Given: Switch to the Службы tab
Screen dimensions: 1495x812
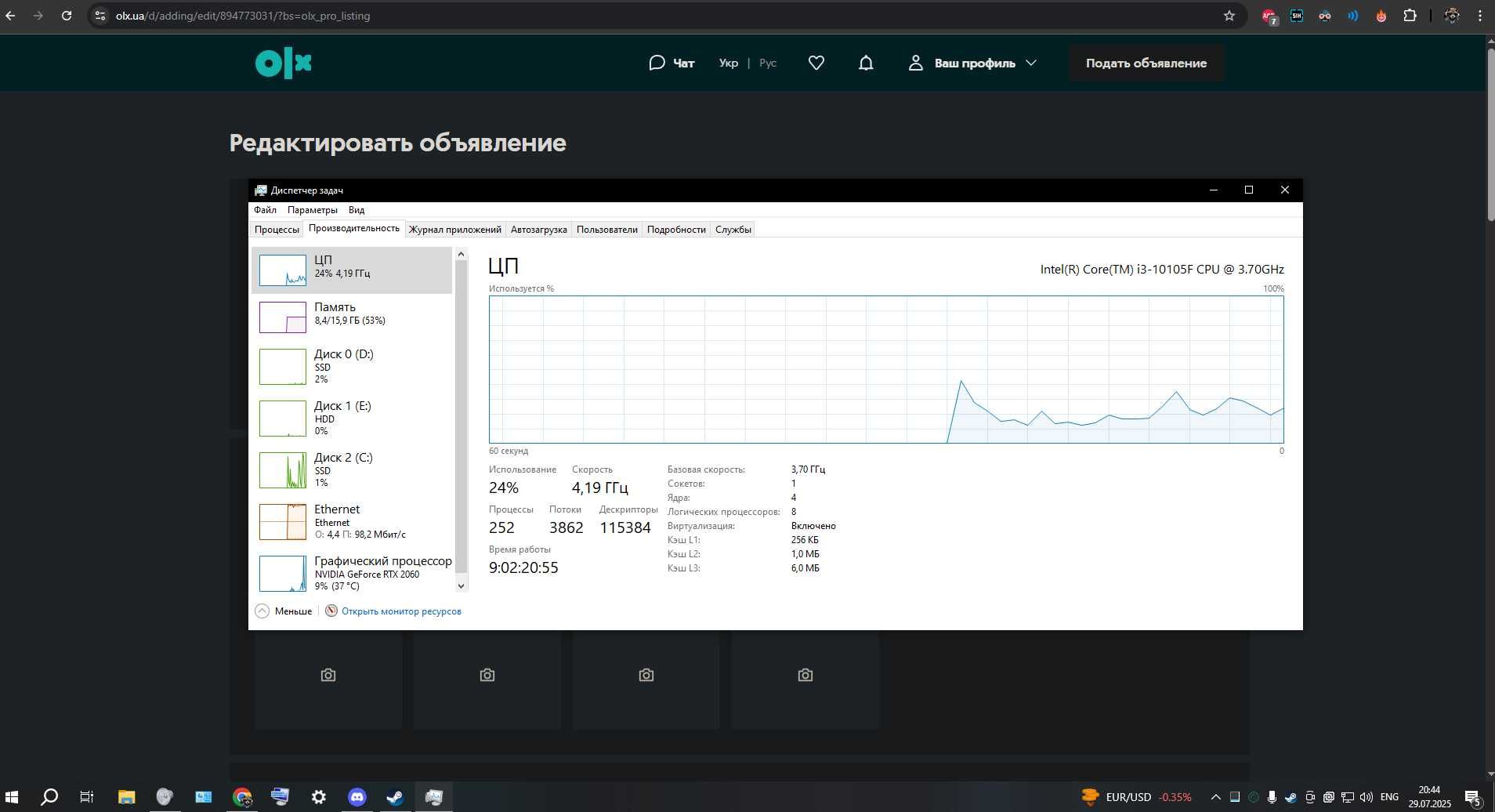Looking at the screenshot, I should [x=733, y=230].
